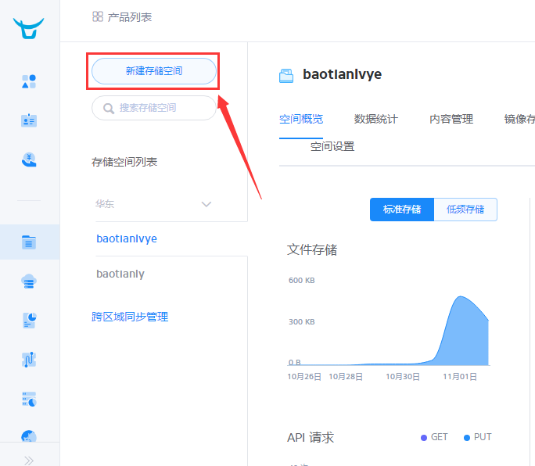
Task: Open the route map sidebar icon
Action: point(29,360)
